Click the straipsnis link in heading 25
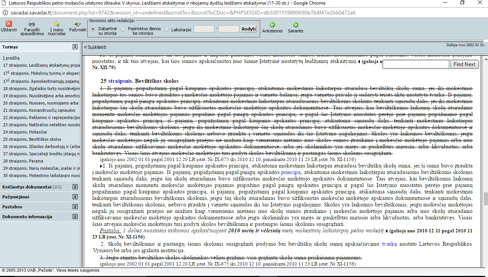The height and width of the screenshot is (277, 488). tap(120, 81)
